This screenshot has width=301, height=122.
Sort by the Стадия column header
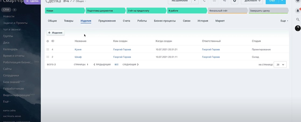(256, 41)
